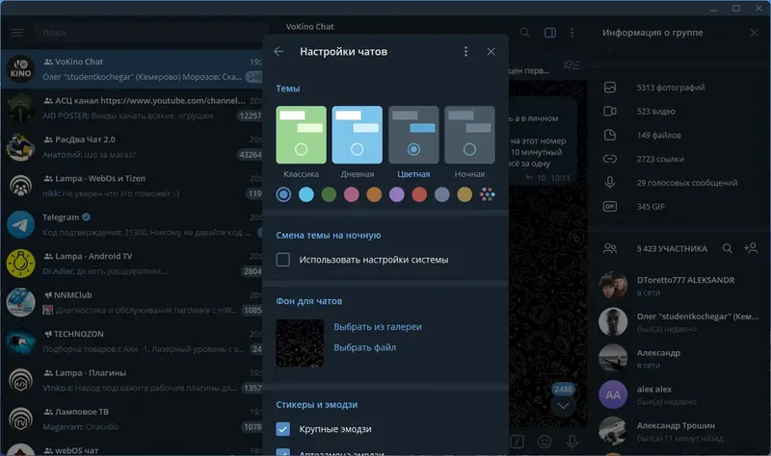Click Выбрать файл link
This screenshot has width=771, height=456.
click(365, 347)
